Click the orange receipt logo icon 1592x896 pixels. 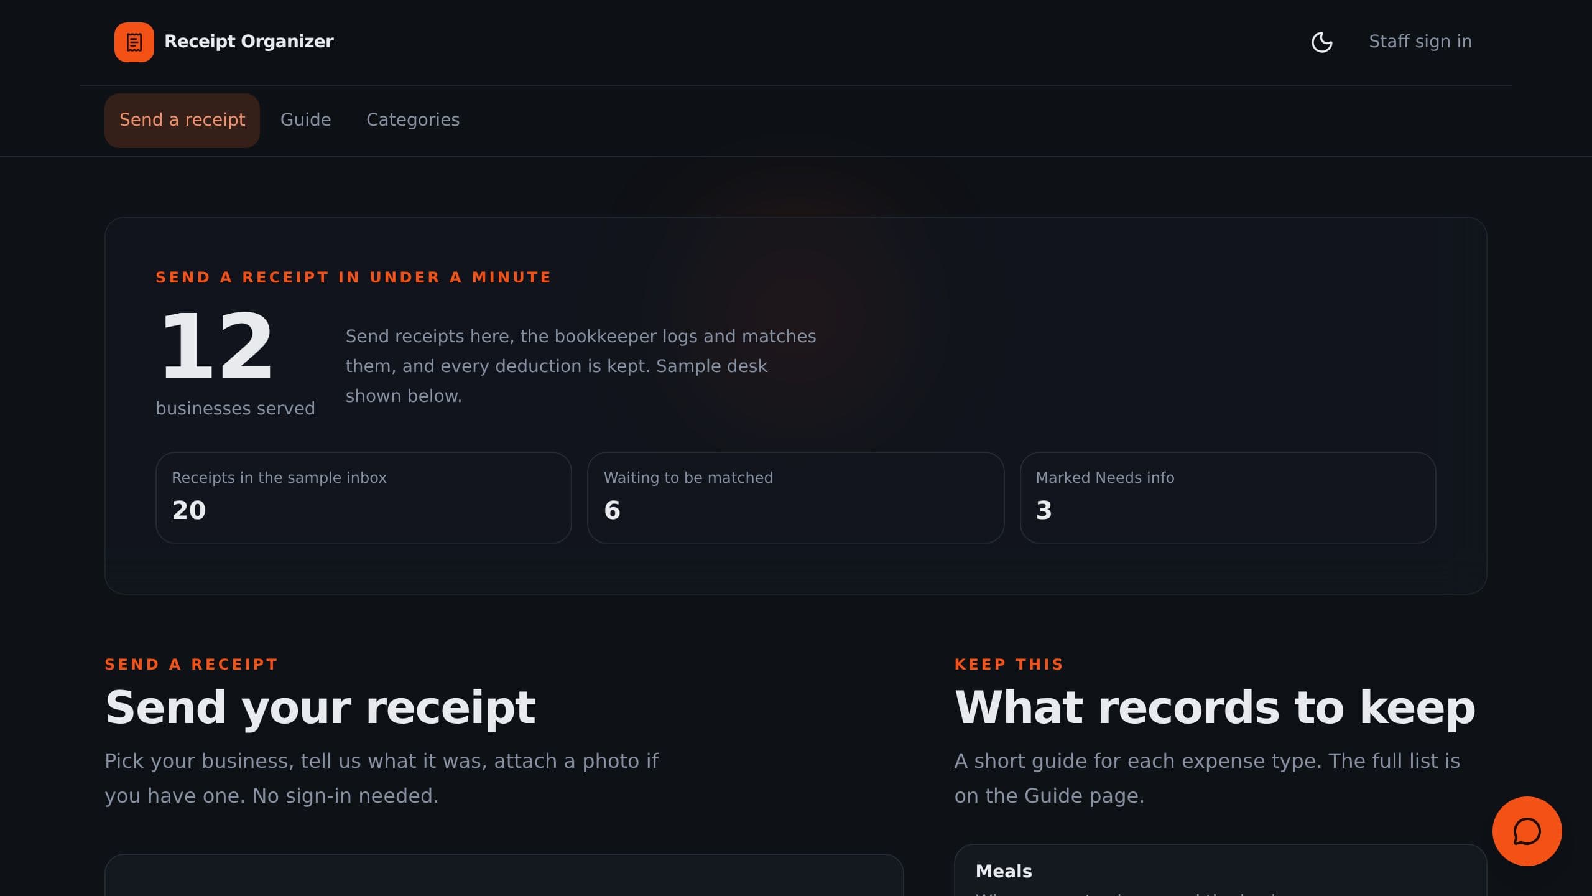tap(134, 42)
